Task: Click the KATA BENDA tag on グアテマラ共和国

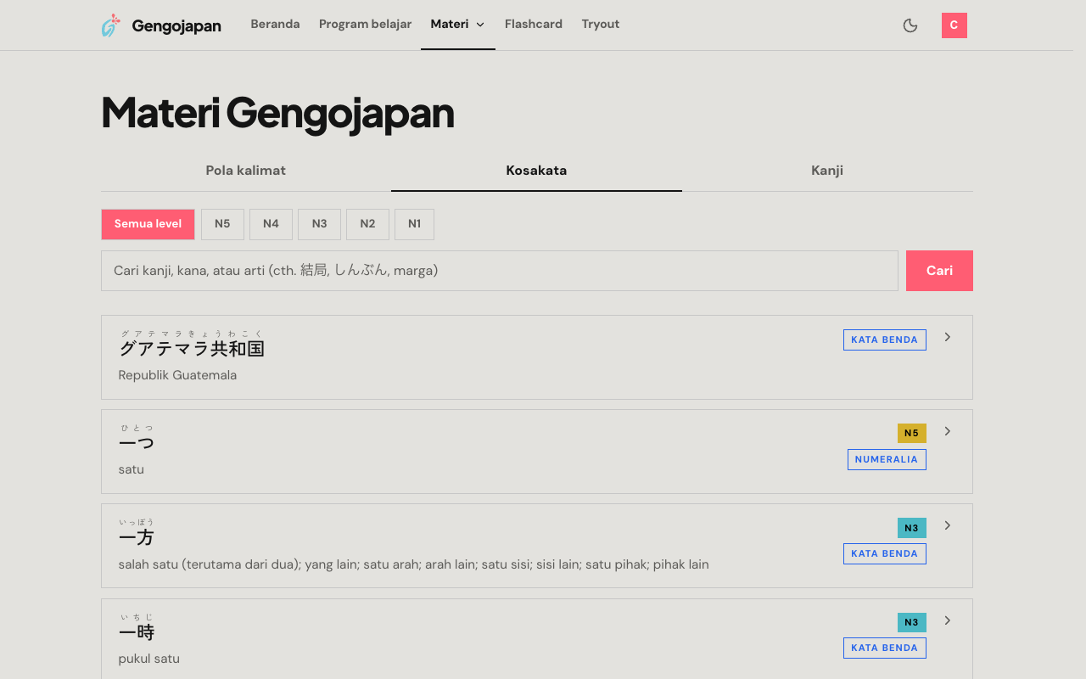Action: coord(885,339)
